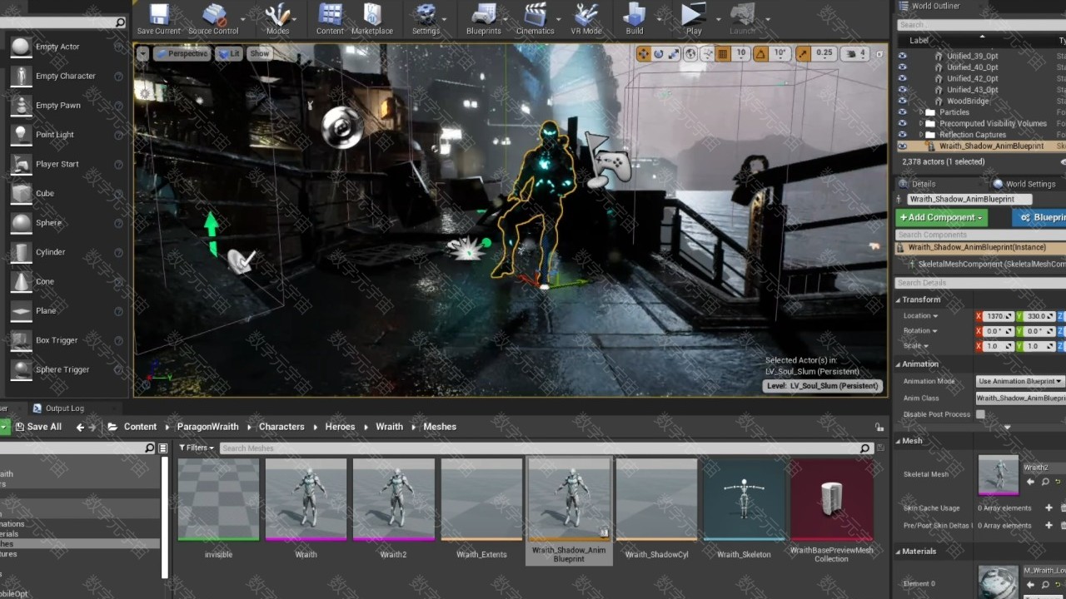
Task: Select the translate gizmo mode icon
Action: (643, 53)
